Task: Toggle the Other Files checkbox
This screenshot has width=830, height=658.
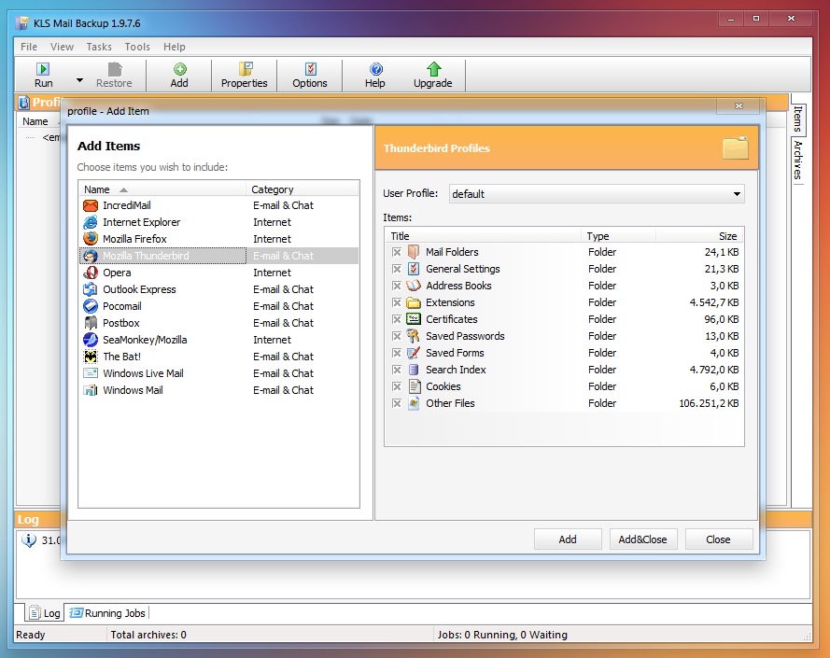Action: [x=397, y=403]
